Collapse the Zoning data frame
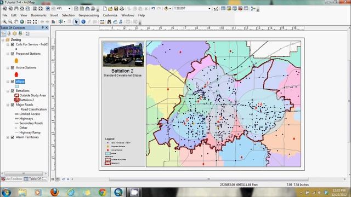 (x=3, y=40)
